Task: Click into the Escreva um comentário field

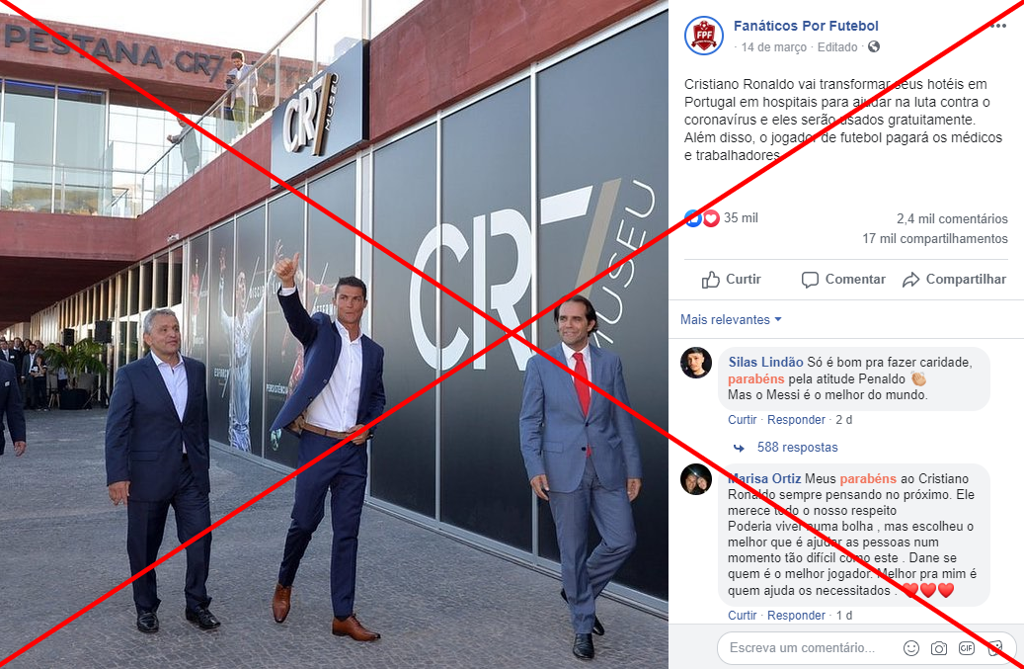Action: pyautogui.click(x=810, y=647)
